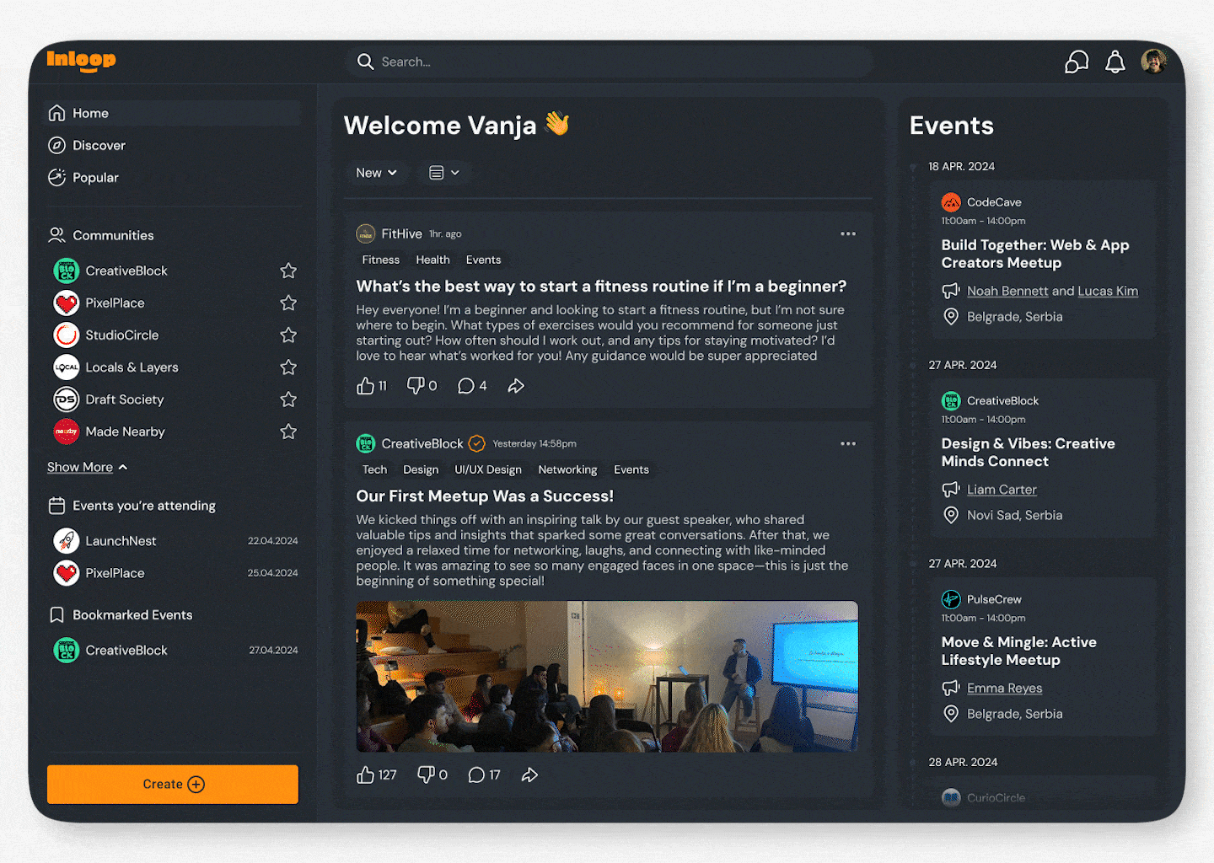1214x863 pixels.
Task: Open the user profile avatar
Action: click(x=1153, y=61)
